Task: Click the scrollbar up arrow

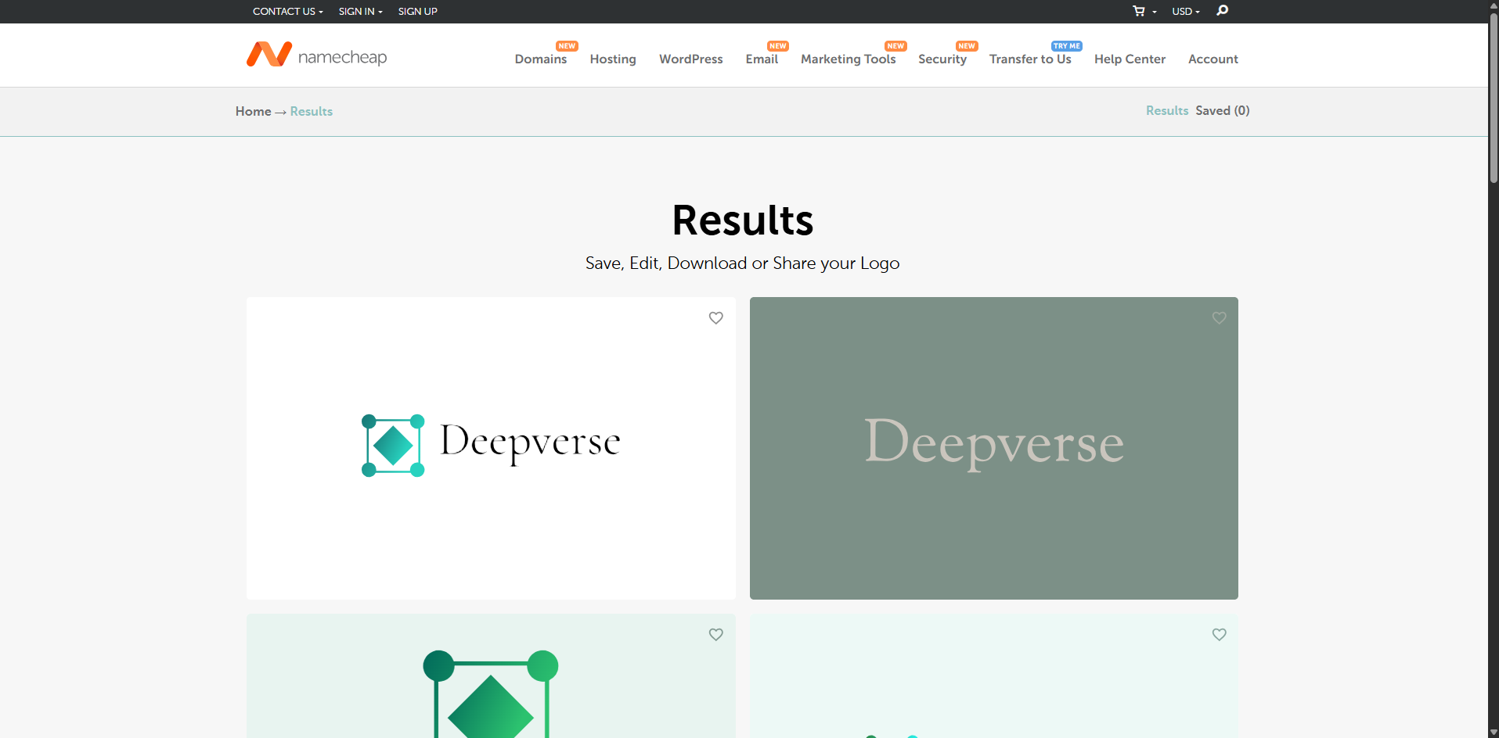Action: click(x=1492, y=5)
